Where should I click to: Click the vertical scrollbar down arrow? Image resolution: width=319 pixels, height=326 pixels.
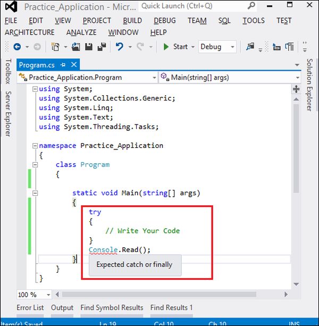click(296, 284)
